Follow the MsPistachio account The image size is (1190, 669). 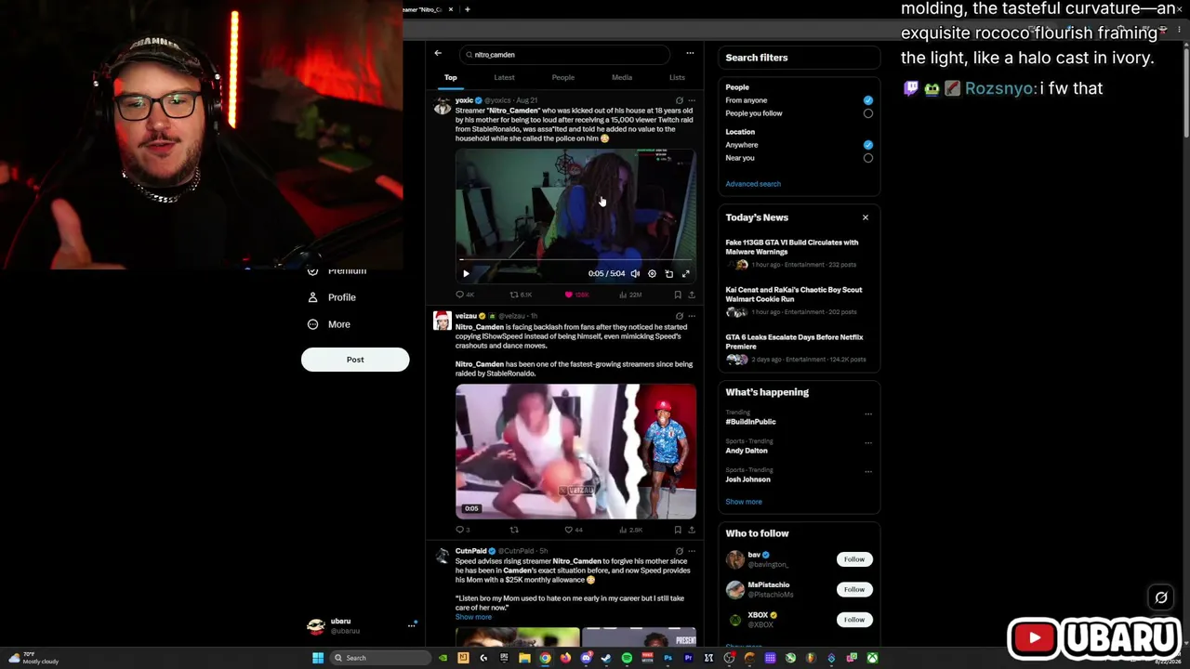(853, 589)
